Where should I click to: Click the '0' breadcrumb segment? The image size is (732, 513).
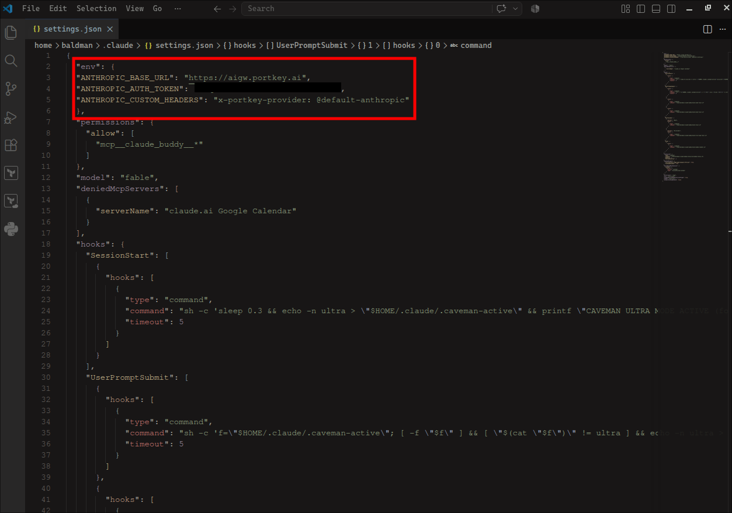(x=432, y=46)
